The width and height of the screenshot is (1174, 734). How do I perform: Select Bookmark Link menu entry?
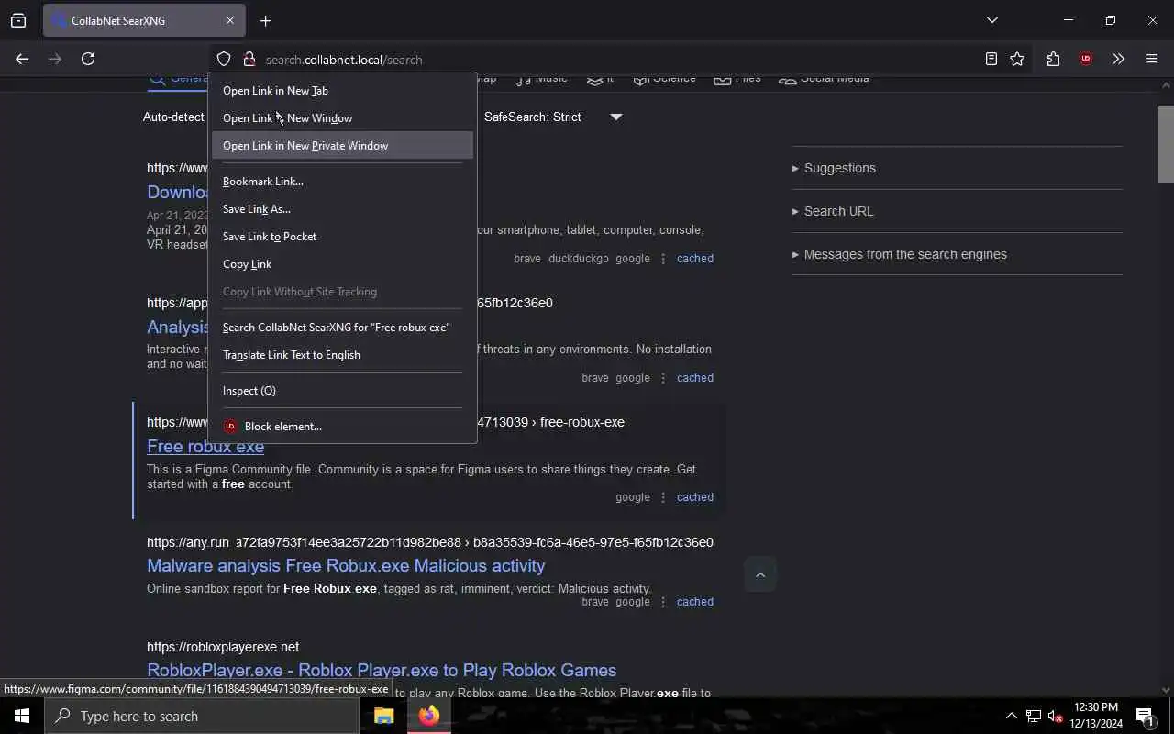[x=342, y=182]
